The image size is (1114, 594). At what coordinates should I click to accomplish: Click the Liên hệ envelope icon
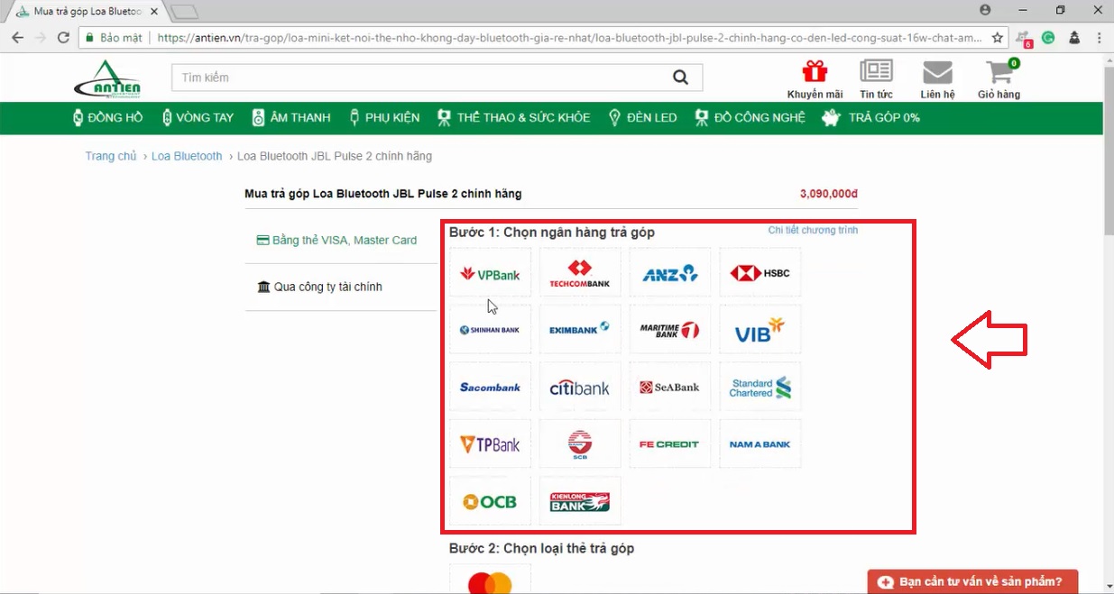pyautogui.click(x=937, y=72)
